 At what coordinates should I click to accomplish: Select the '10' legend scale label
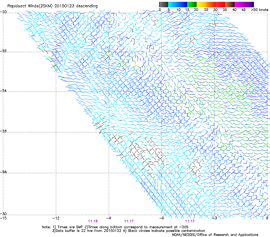178,10
